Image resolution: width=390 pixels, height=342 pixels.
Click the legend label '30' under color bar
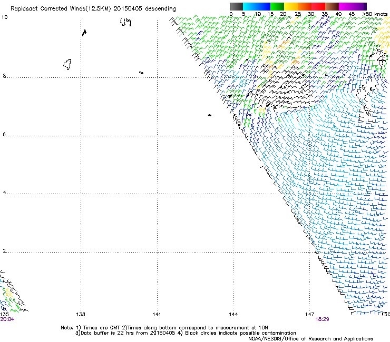[311, 14]
